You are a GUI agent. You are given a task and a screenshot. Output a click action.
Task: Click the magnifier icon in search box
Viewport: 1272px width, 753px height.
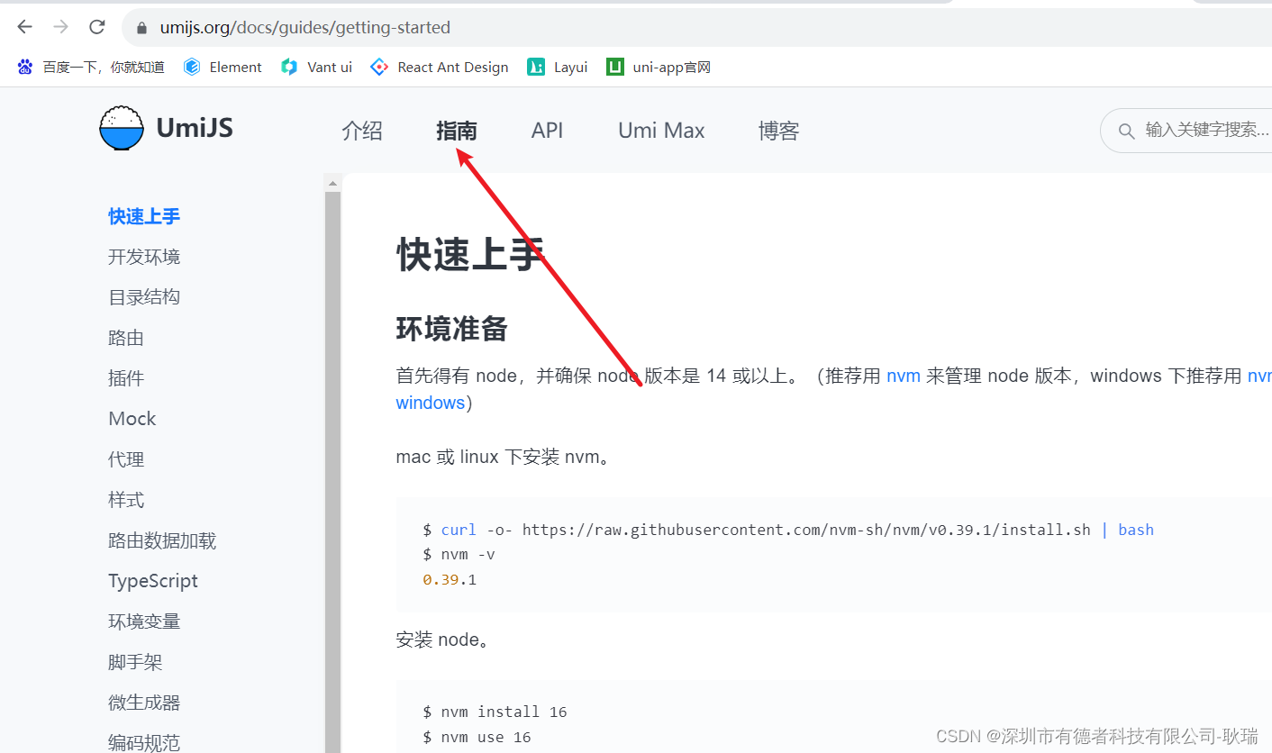(x=1126, y=132)
